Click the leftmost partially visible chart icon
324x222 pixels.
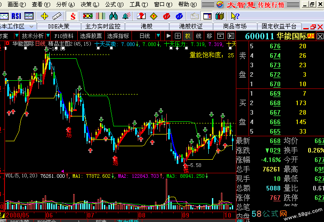coord(4,16)
